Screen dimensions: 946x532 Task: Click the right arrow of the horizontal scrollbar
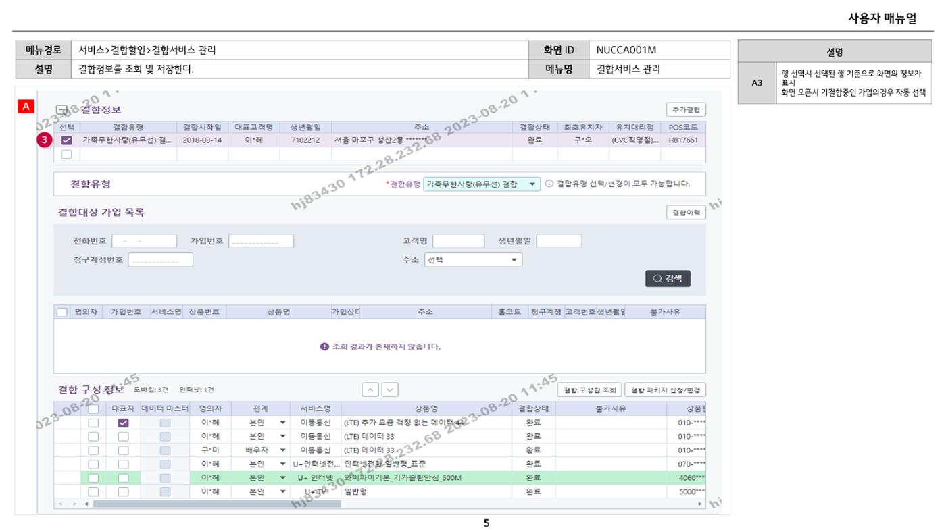pos(700,504)
